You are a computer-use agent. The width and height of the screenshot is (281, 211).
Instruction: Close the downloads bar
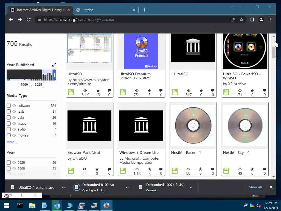click(x=271, y=187)
